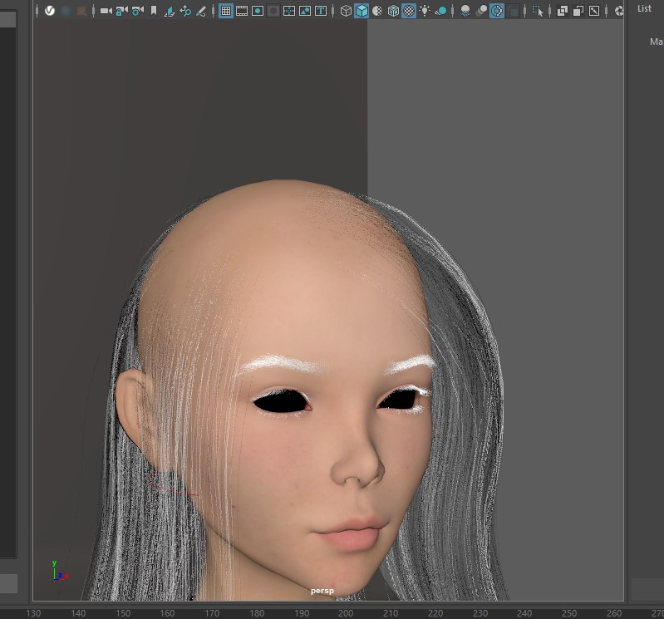Image resolution: width=664 pixels, height=619 pixels.
Task: Toggle the Film Gate display
Action: (x=242, y=11)
